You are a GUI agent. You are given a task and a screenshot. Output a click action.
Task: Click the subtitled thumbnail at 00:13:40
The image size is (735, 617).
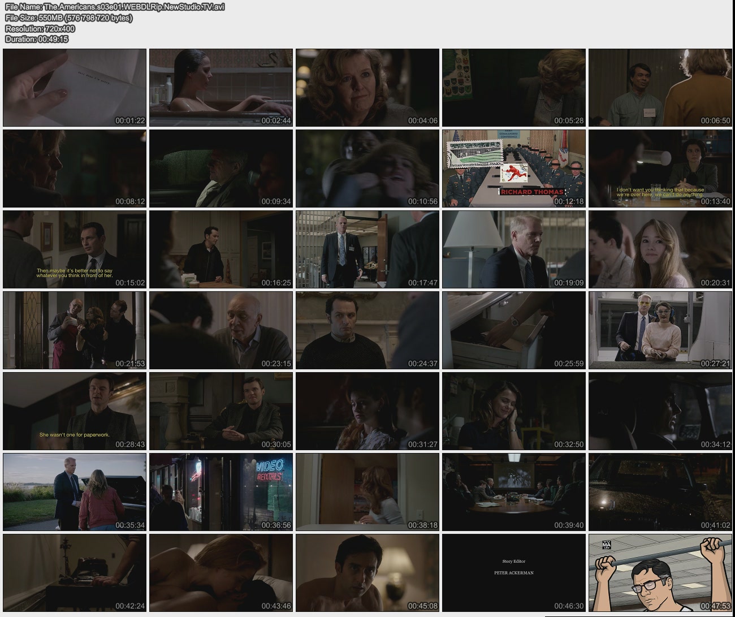click(x=660, y=169)
